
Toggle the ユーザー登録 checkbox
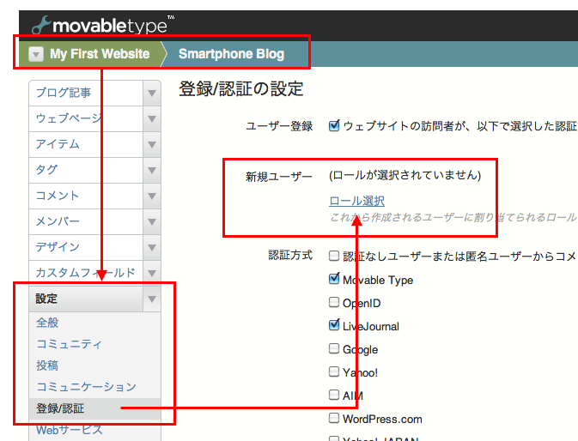coord(334,125)
